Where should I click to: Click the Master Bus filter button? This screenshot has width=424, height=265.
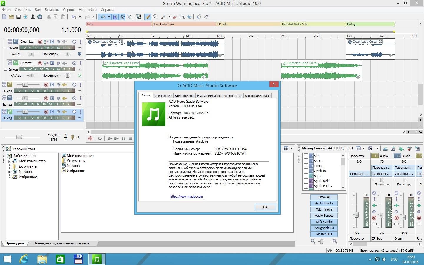tap(324, 234)
